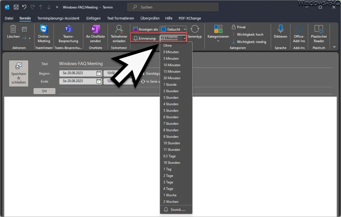The height and width of the screenshot is (217, 341).
Task: Mark the appointment as Privat
Action: point(239,27)
